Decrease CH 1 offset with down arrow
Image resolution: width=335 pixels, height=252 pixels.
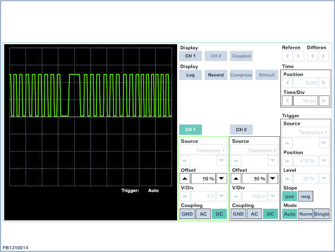coord(221,179)
